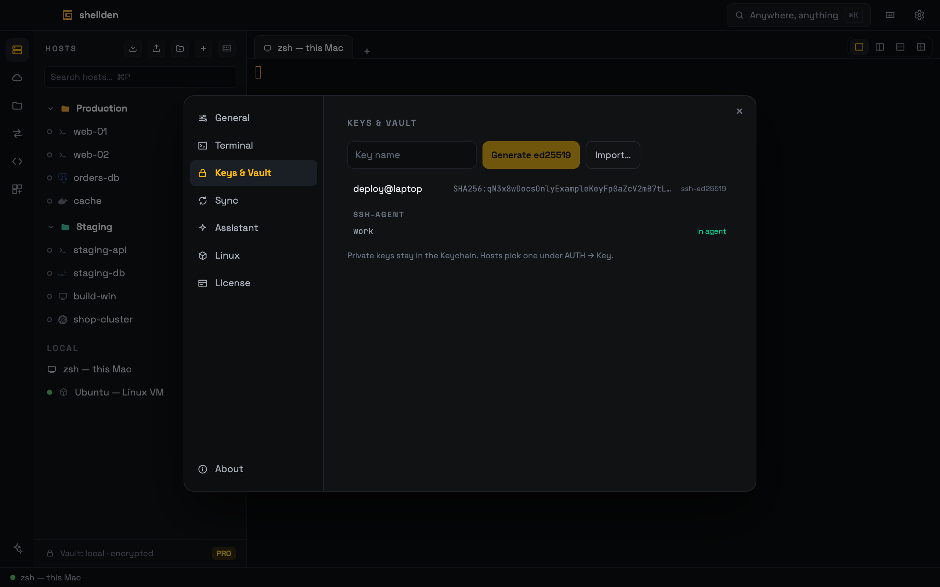Select the four-pane grid layout icon

point(921,47)
